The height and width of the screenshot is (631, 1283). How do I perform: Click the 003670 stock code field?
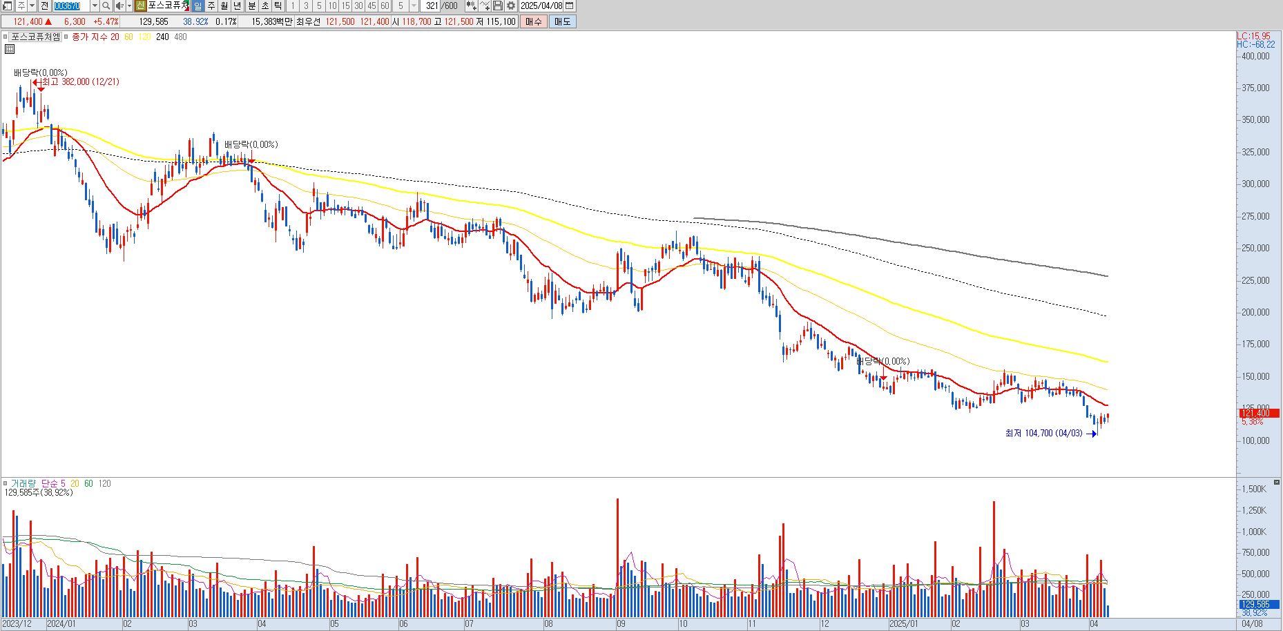(x=71, y=6)
